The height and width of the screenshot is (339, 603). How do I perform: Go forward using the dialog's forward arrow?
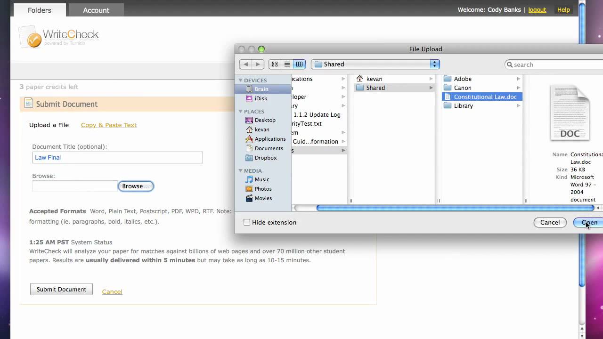(258, 64)
